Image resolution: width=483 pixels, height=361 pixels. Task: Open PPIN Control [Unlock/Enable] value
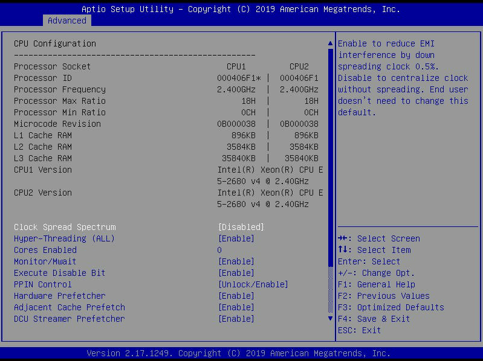(x=253, y=284)
